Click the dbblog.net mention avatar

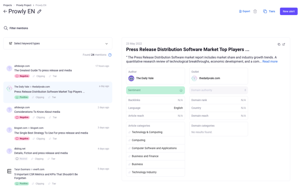(x=9, y=151)
